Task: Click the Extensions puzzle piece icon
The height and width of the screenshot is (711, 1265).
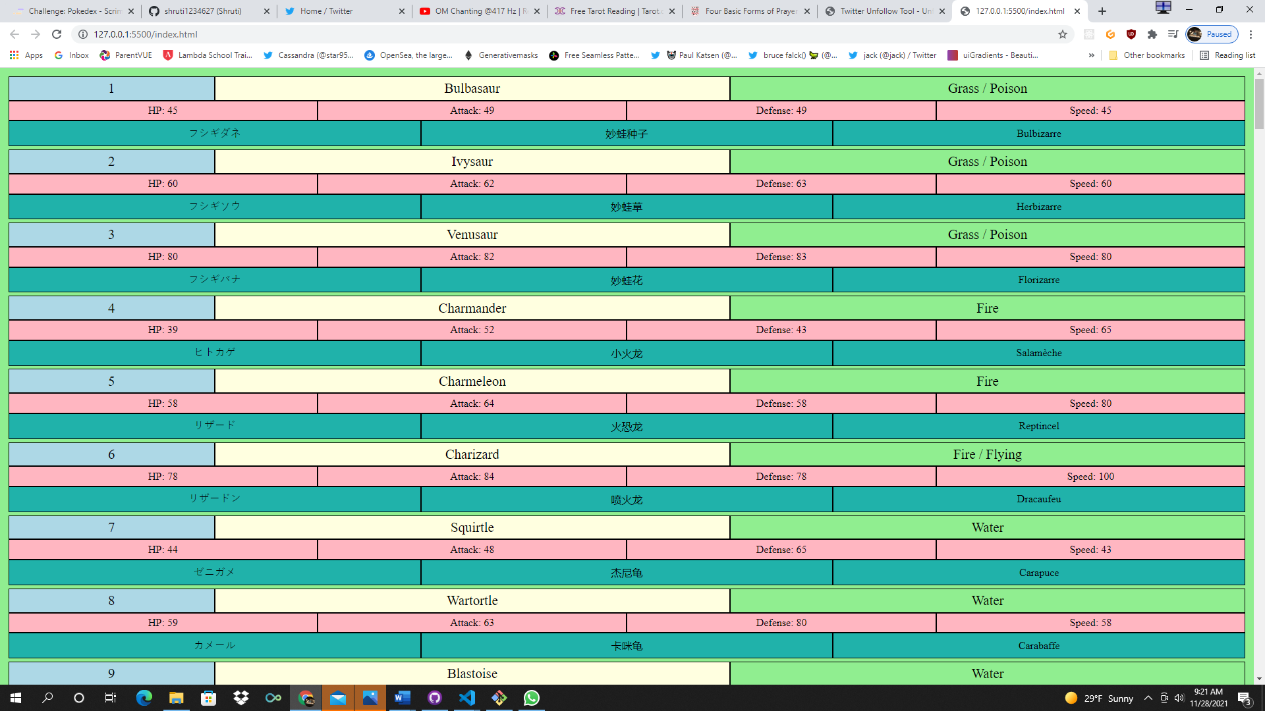Action: (1152, 34)
